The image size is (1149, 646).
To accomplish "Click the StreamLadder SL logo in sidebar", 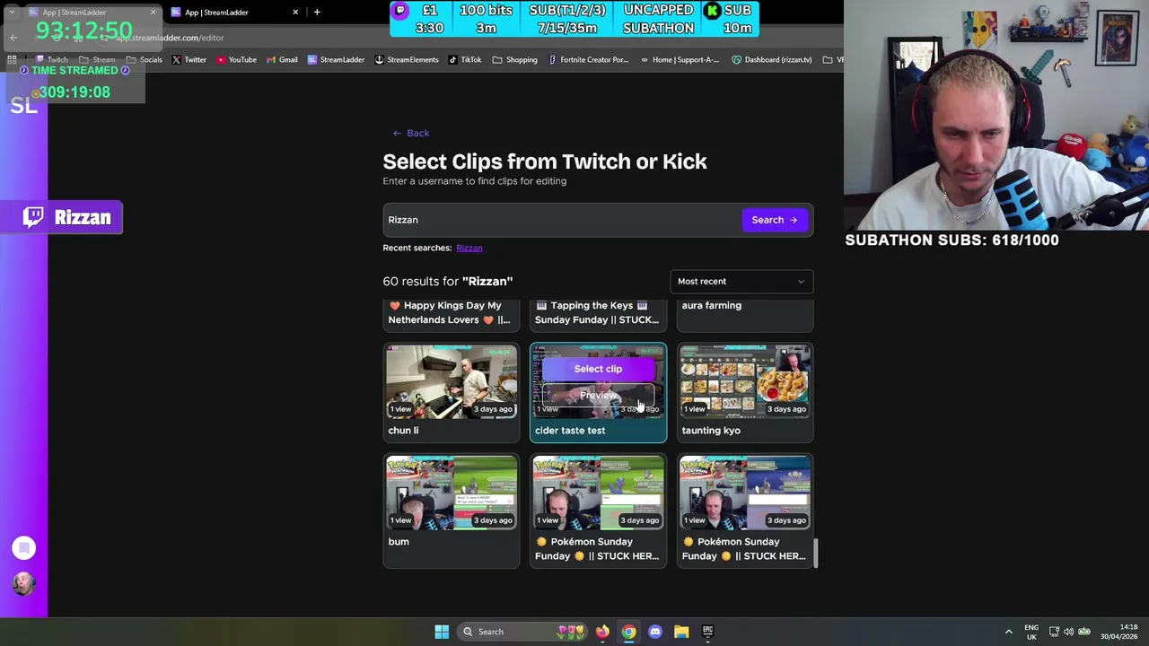I will pyautogui.click(x=23, y=106).
